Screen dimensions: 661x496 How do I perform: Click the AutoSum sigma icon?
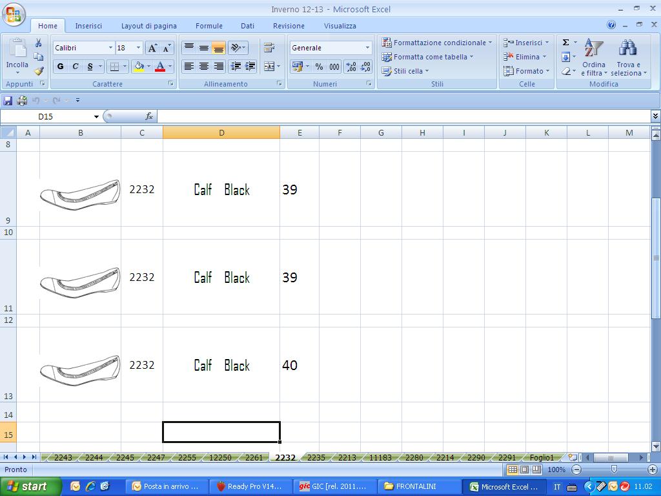click(565, 42)
